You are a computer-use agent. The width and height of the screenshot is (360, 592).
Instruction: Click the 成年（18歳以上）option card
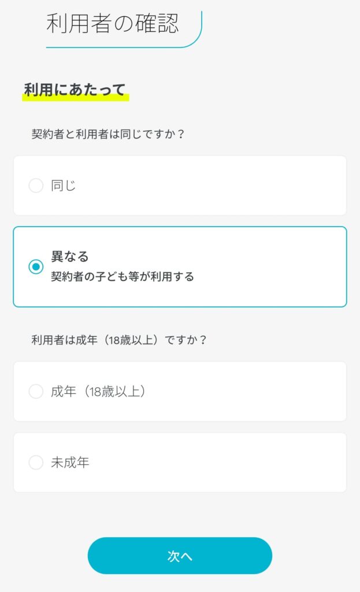180,391
